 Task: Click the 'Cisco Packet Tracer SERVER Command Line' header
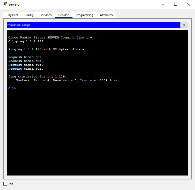tap(50, 38)
